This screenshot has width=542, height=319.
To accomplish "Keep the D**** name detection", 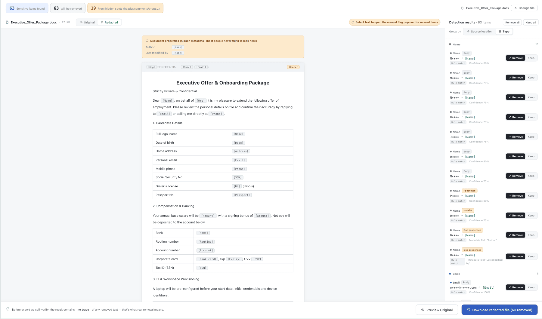I will pos(531,117).
